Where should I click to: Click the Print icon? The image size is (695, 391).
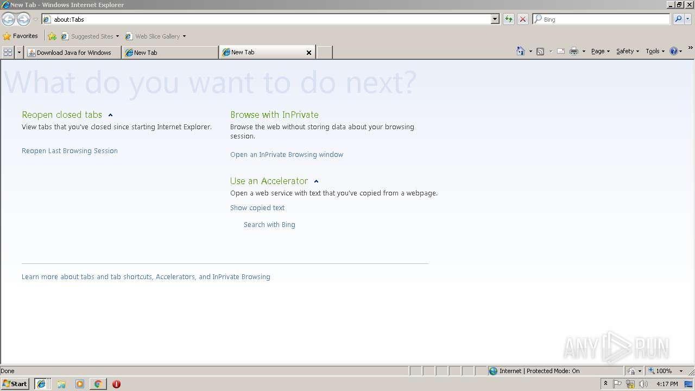click(574, 52)
